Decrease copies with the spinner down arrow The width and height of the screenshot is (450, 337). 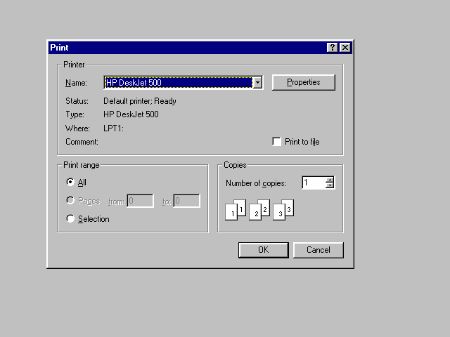tap(330, 186)
